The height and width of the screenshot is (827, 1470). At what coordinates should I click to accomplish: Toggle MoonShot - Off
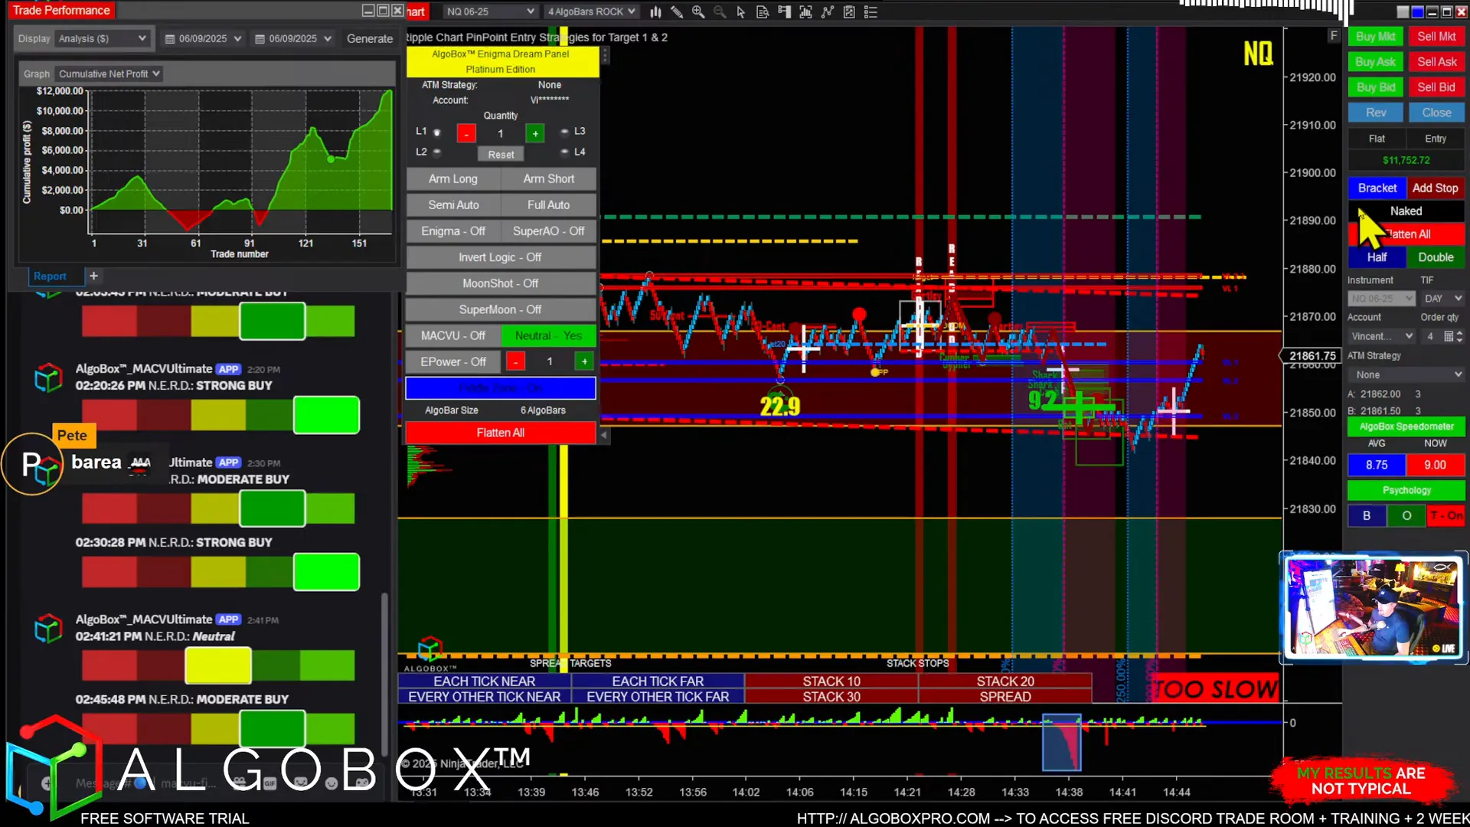click(501, 283)
